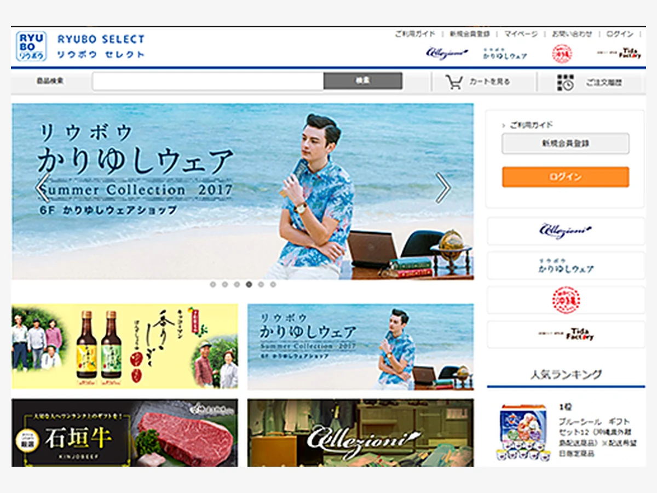Click the Allezioni logo in header
Image resolution: width=657 pixels, height=493 pixels.
click(x=447, y=53)
